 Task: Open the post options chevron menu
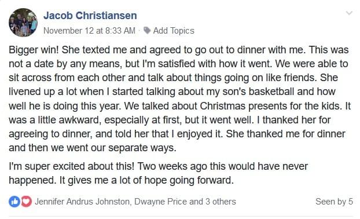pos(349,13)
